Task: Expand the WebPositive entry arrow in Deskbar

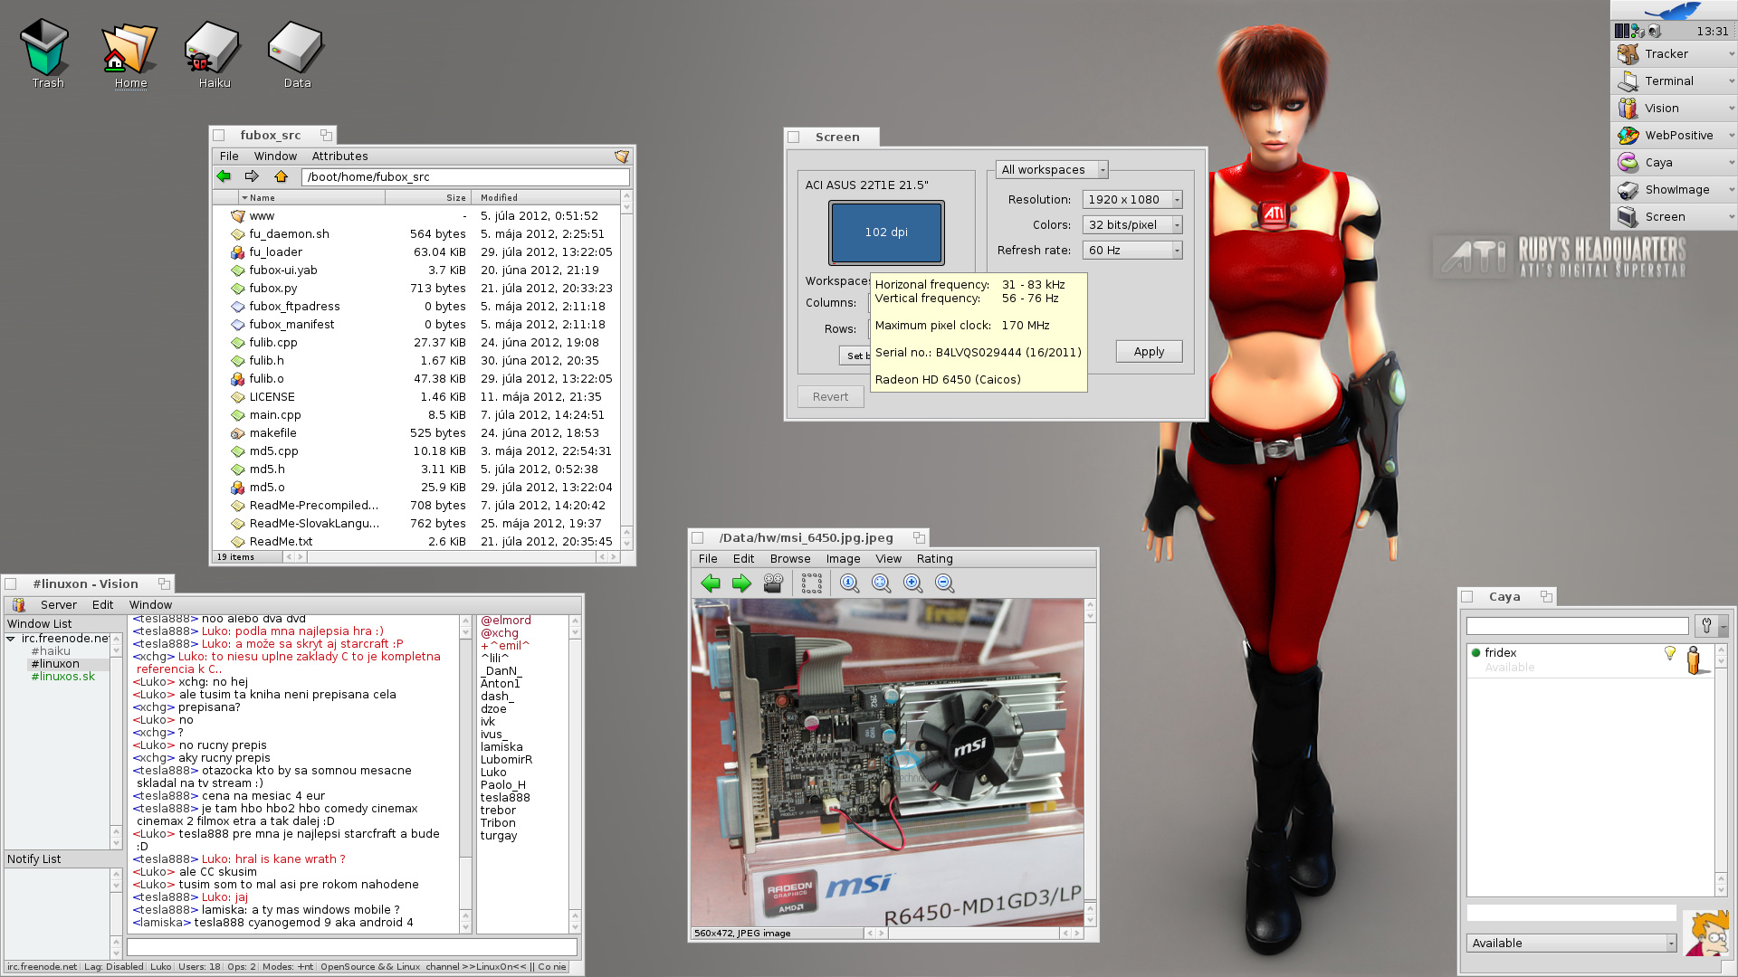Action: click(x=1731, y=136)
